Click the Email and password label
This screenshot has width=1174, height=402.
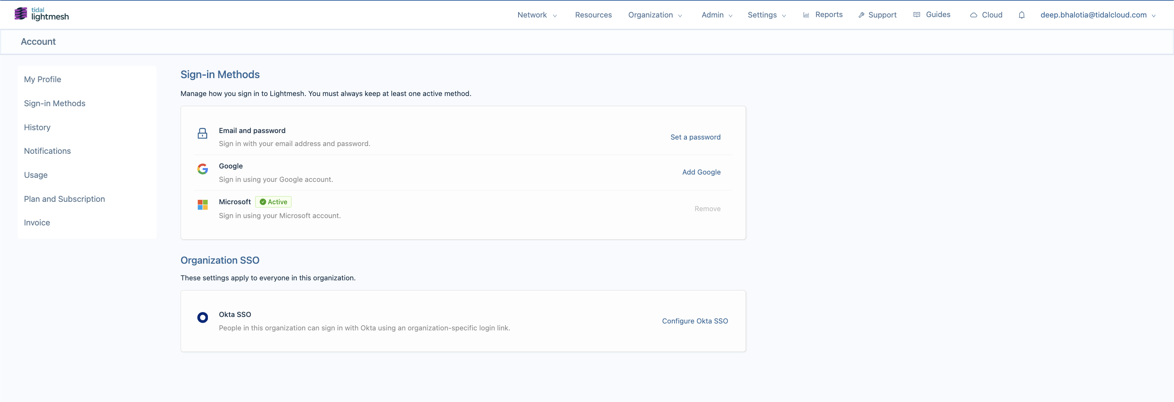tap(252, 131)
